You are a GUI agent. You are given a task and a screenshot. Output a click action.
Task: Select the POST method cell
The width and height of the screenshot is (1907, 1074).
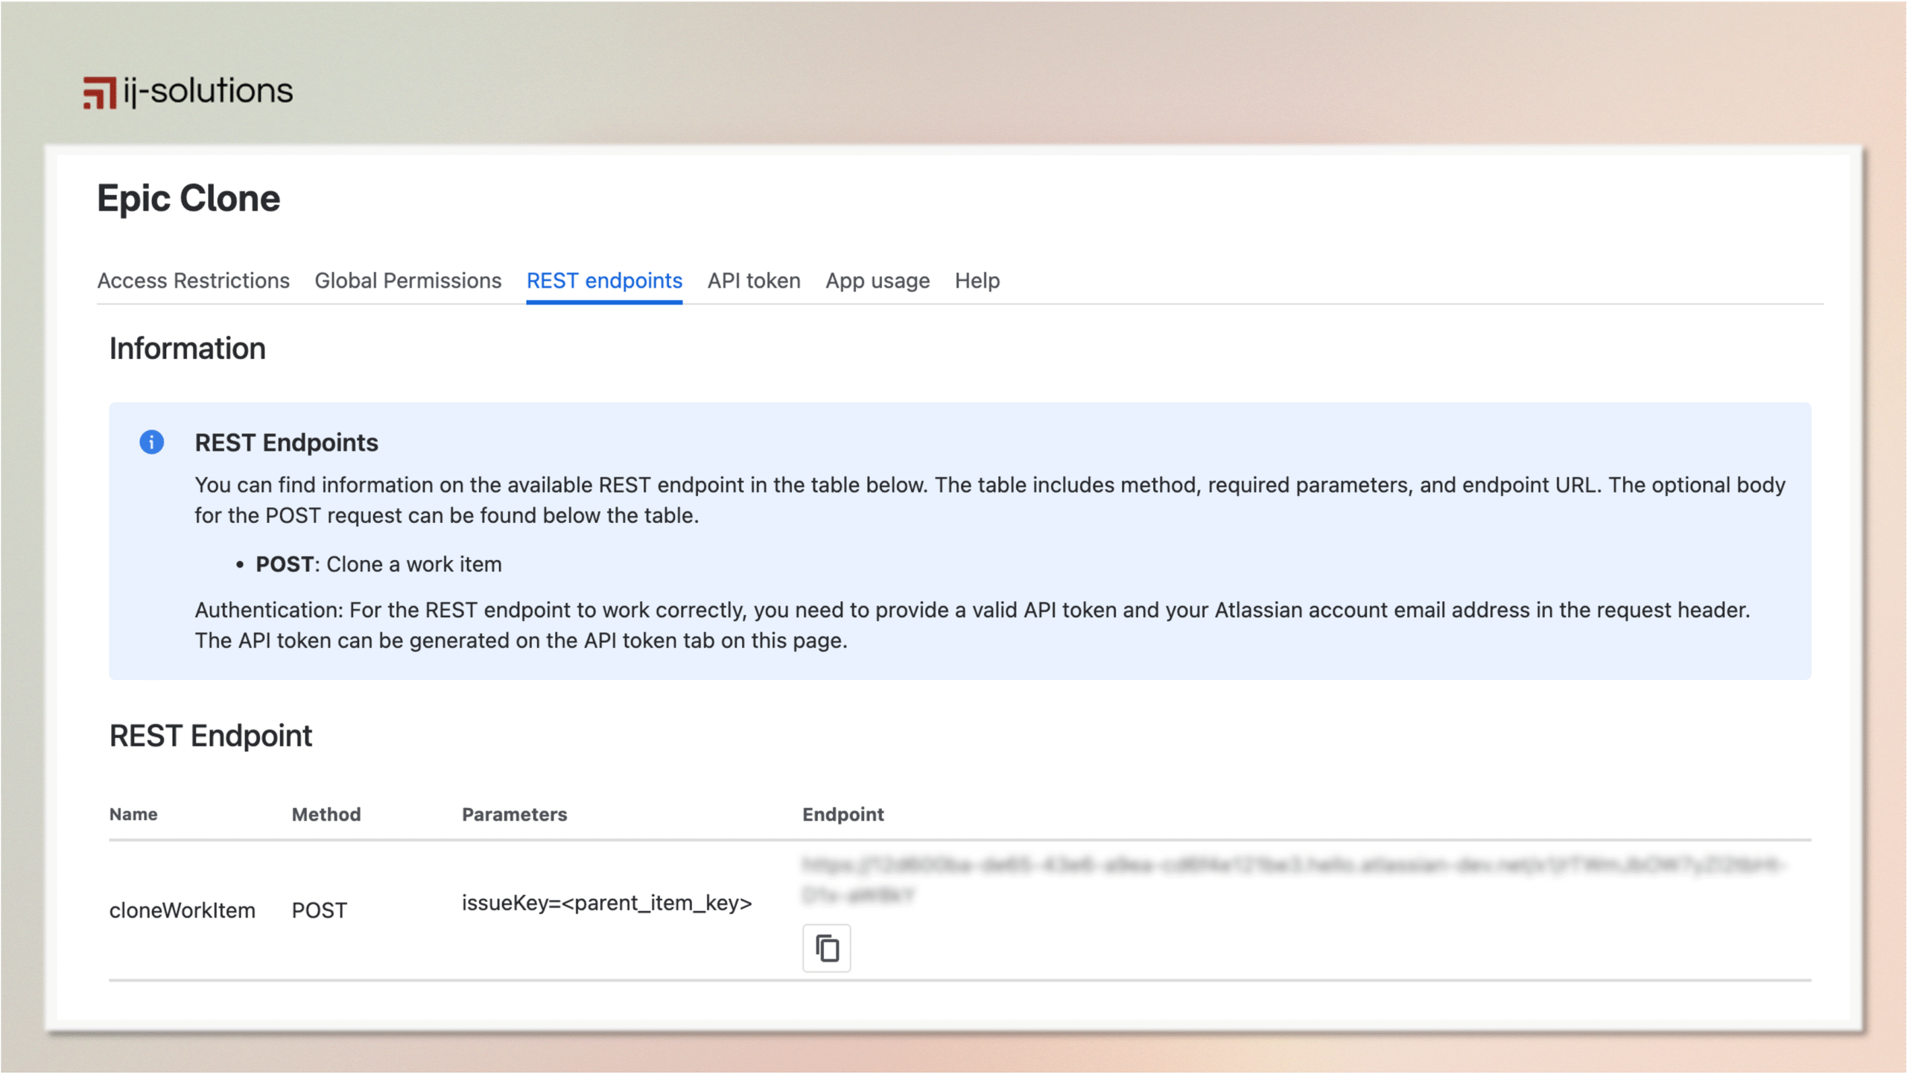[320, 910]
